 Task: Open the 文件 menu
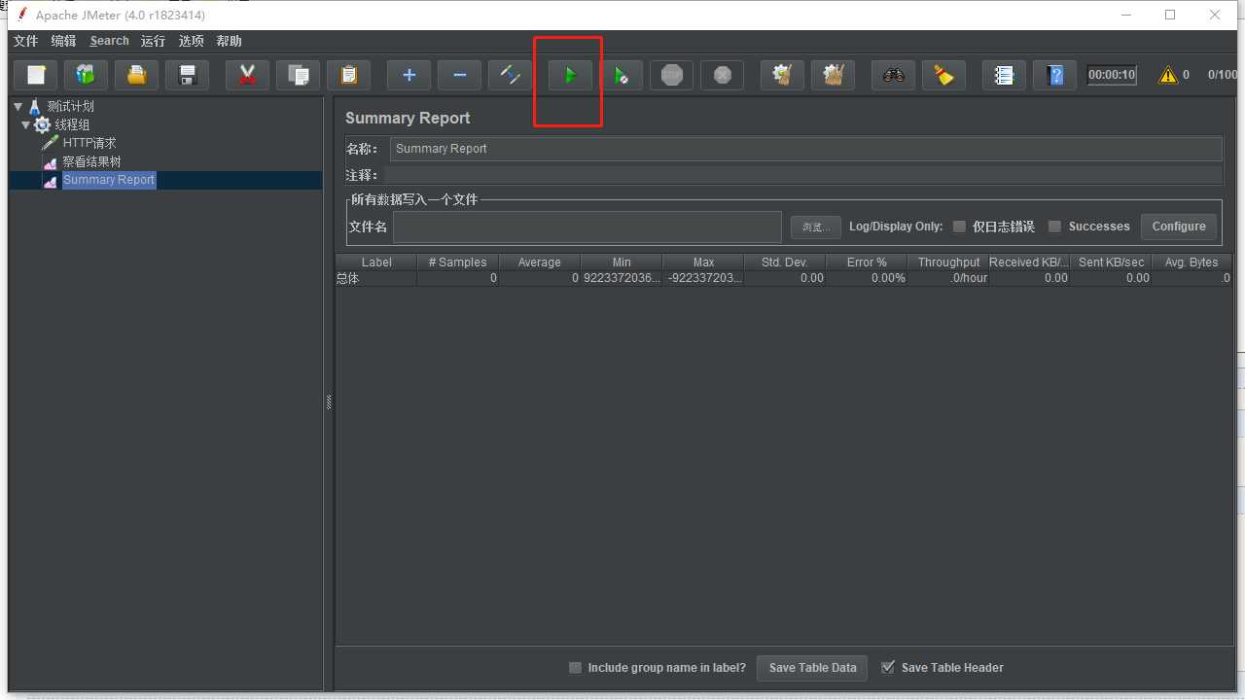click(x=25, y=41)
